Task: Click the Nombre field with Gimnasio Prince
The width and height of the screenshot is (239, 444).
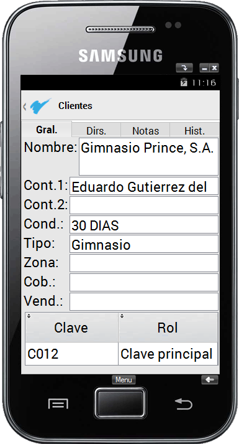Action: pyautogui.click(x=148, y=156)
